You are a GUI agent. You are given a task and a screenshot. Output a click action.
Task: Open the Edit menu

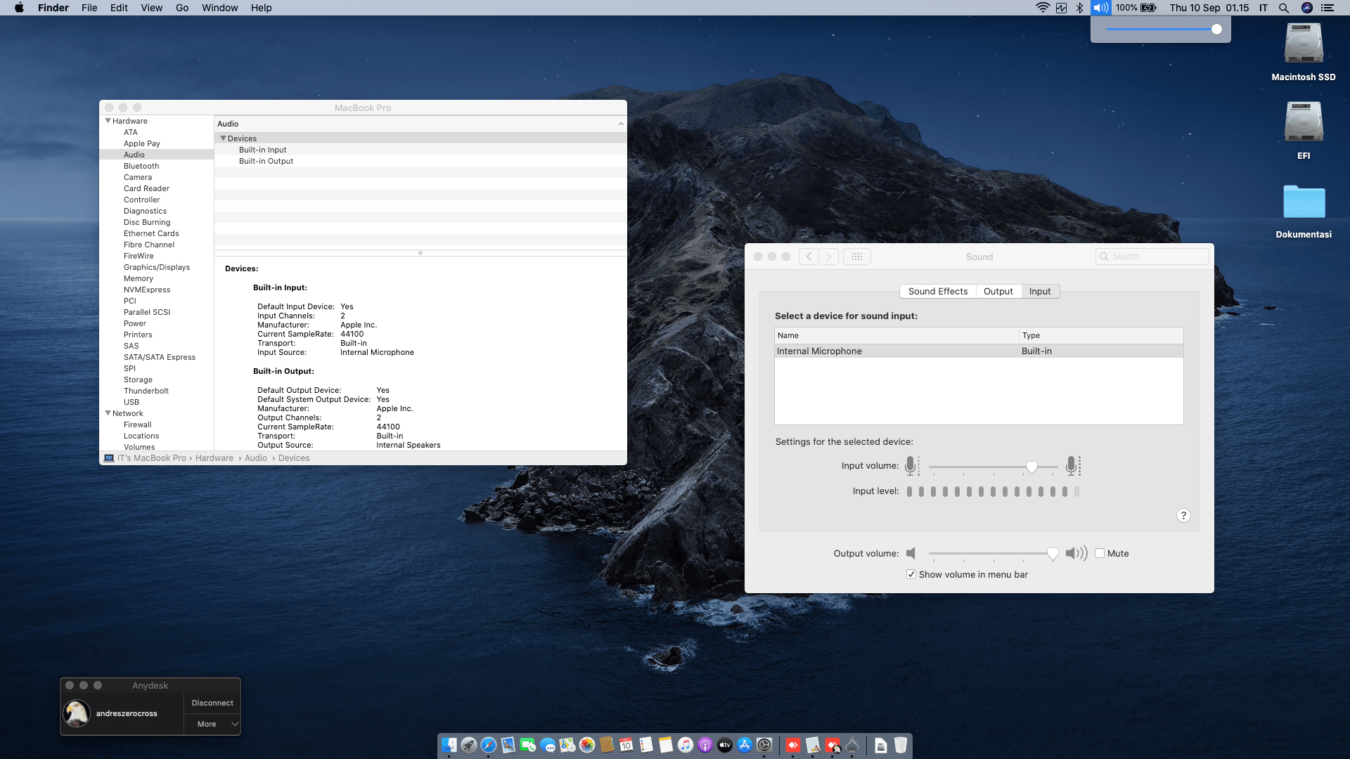click(119, 8)
